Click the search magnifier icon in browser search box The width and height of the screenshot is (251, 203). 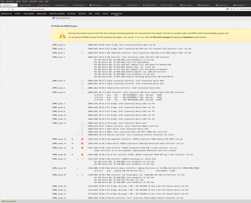coord(238,9)
